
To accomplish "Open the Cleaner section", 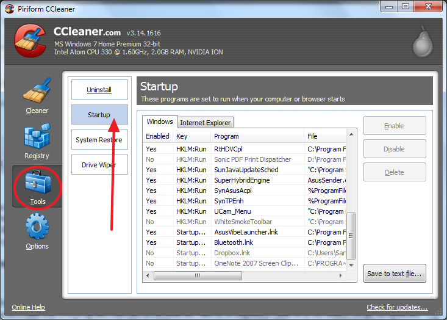I will pos(37,96).
